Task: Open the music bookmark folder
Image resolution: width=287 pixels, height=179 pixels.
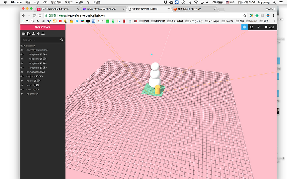Action: (x=252, y=21)
